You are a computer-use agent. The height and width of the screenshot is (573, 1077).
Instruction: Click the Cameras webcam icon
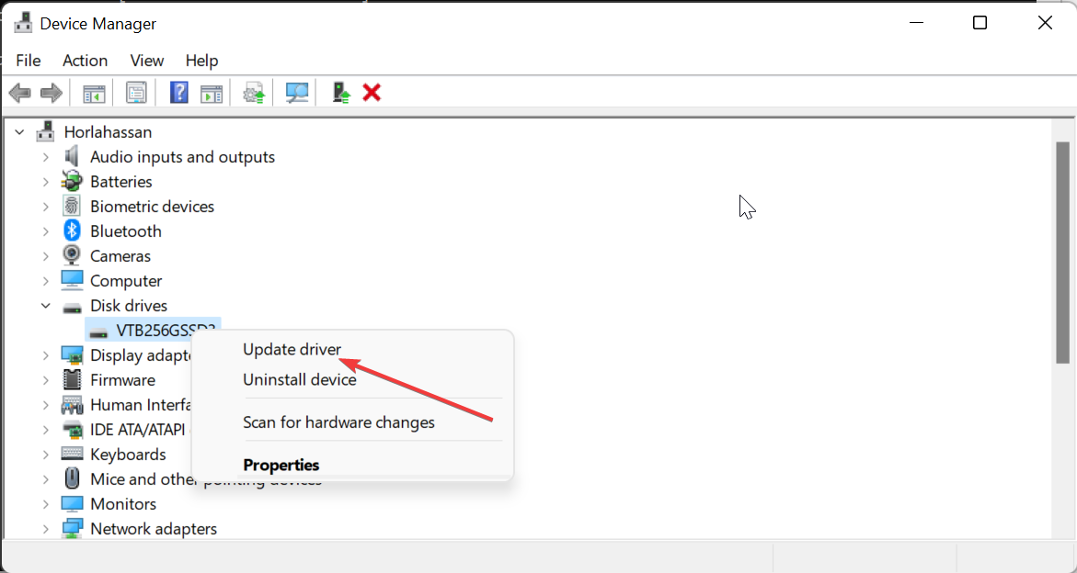72,255
